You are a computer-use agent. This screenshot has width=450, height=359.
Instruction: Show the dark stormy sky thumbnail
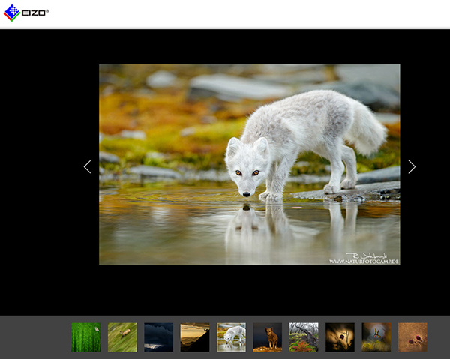[158, 337]
